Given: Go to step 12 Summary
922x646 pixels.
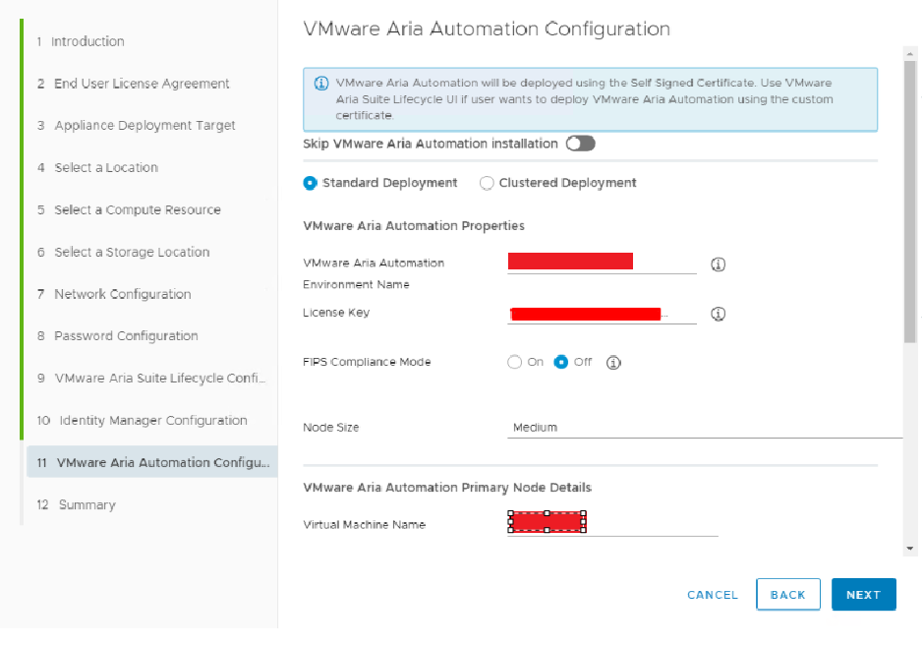Looking at the screenshot, I should click(x=77, y=504).
